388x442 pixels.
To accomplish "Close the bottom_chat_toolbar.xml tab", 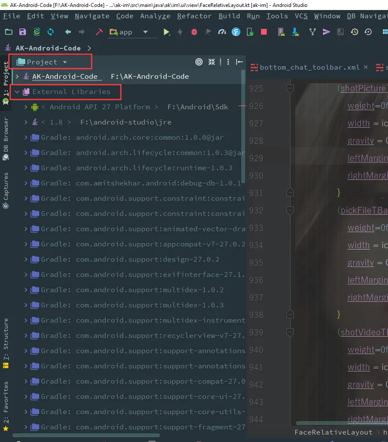I will point(366,67).
